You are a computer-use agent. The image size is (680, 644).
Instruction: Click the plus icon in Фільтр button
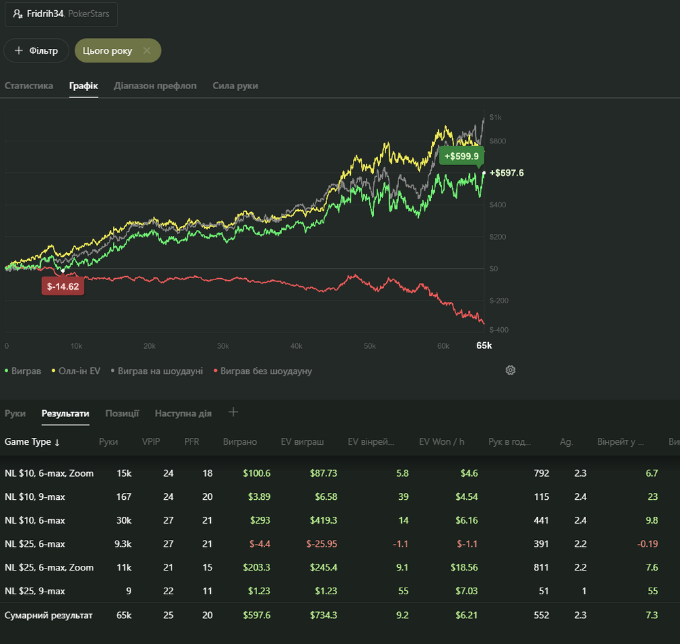click(x=19, y=51)
